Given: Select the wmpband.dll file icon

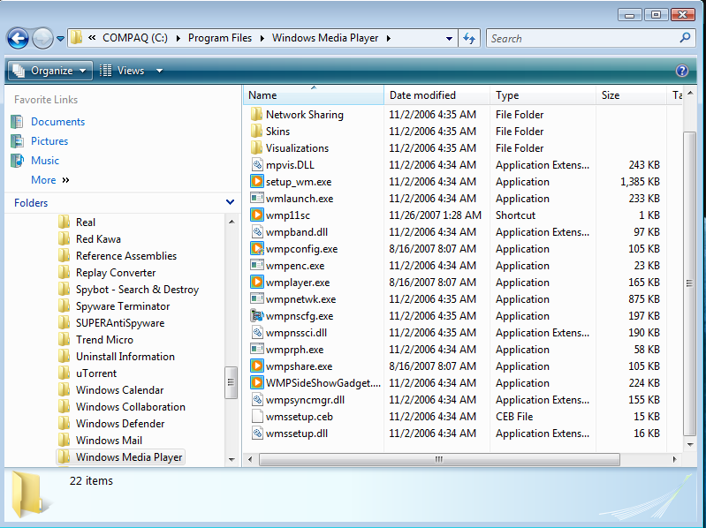Looking at the screenshot, I should (256, 231).
